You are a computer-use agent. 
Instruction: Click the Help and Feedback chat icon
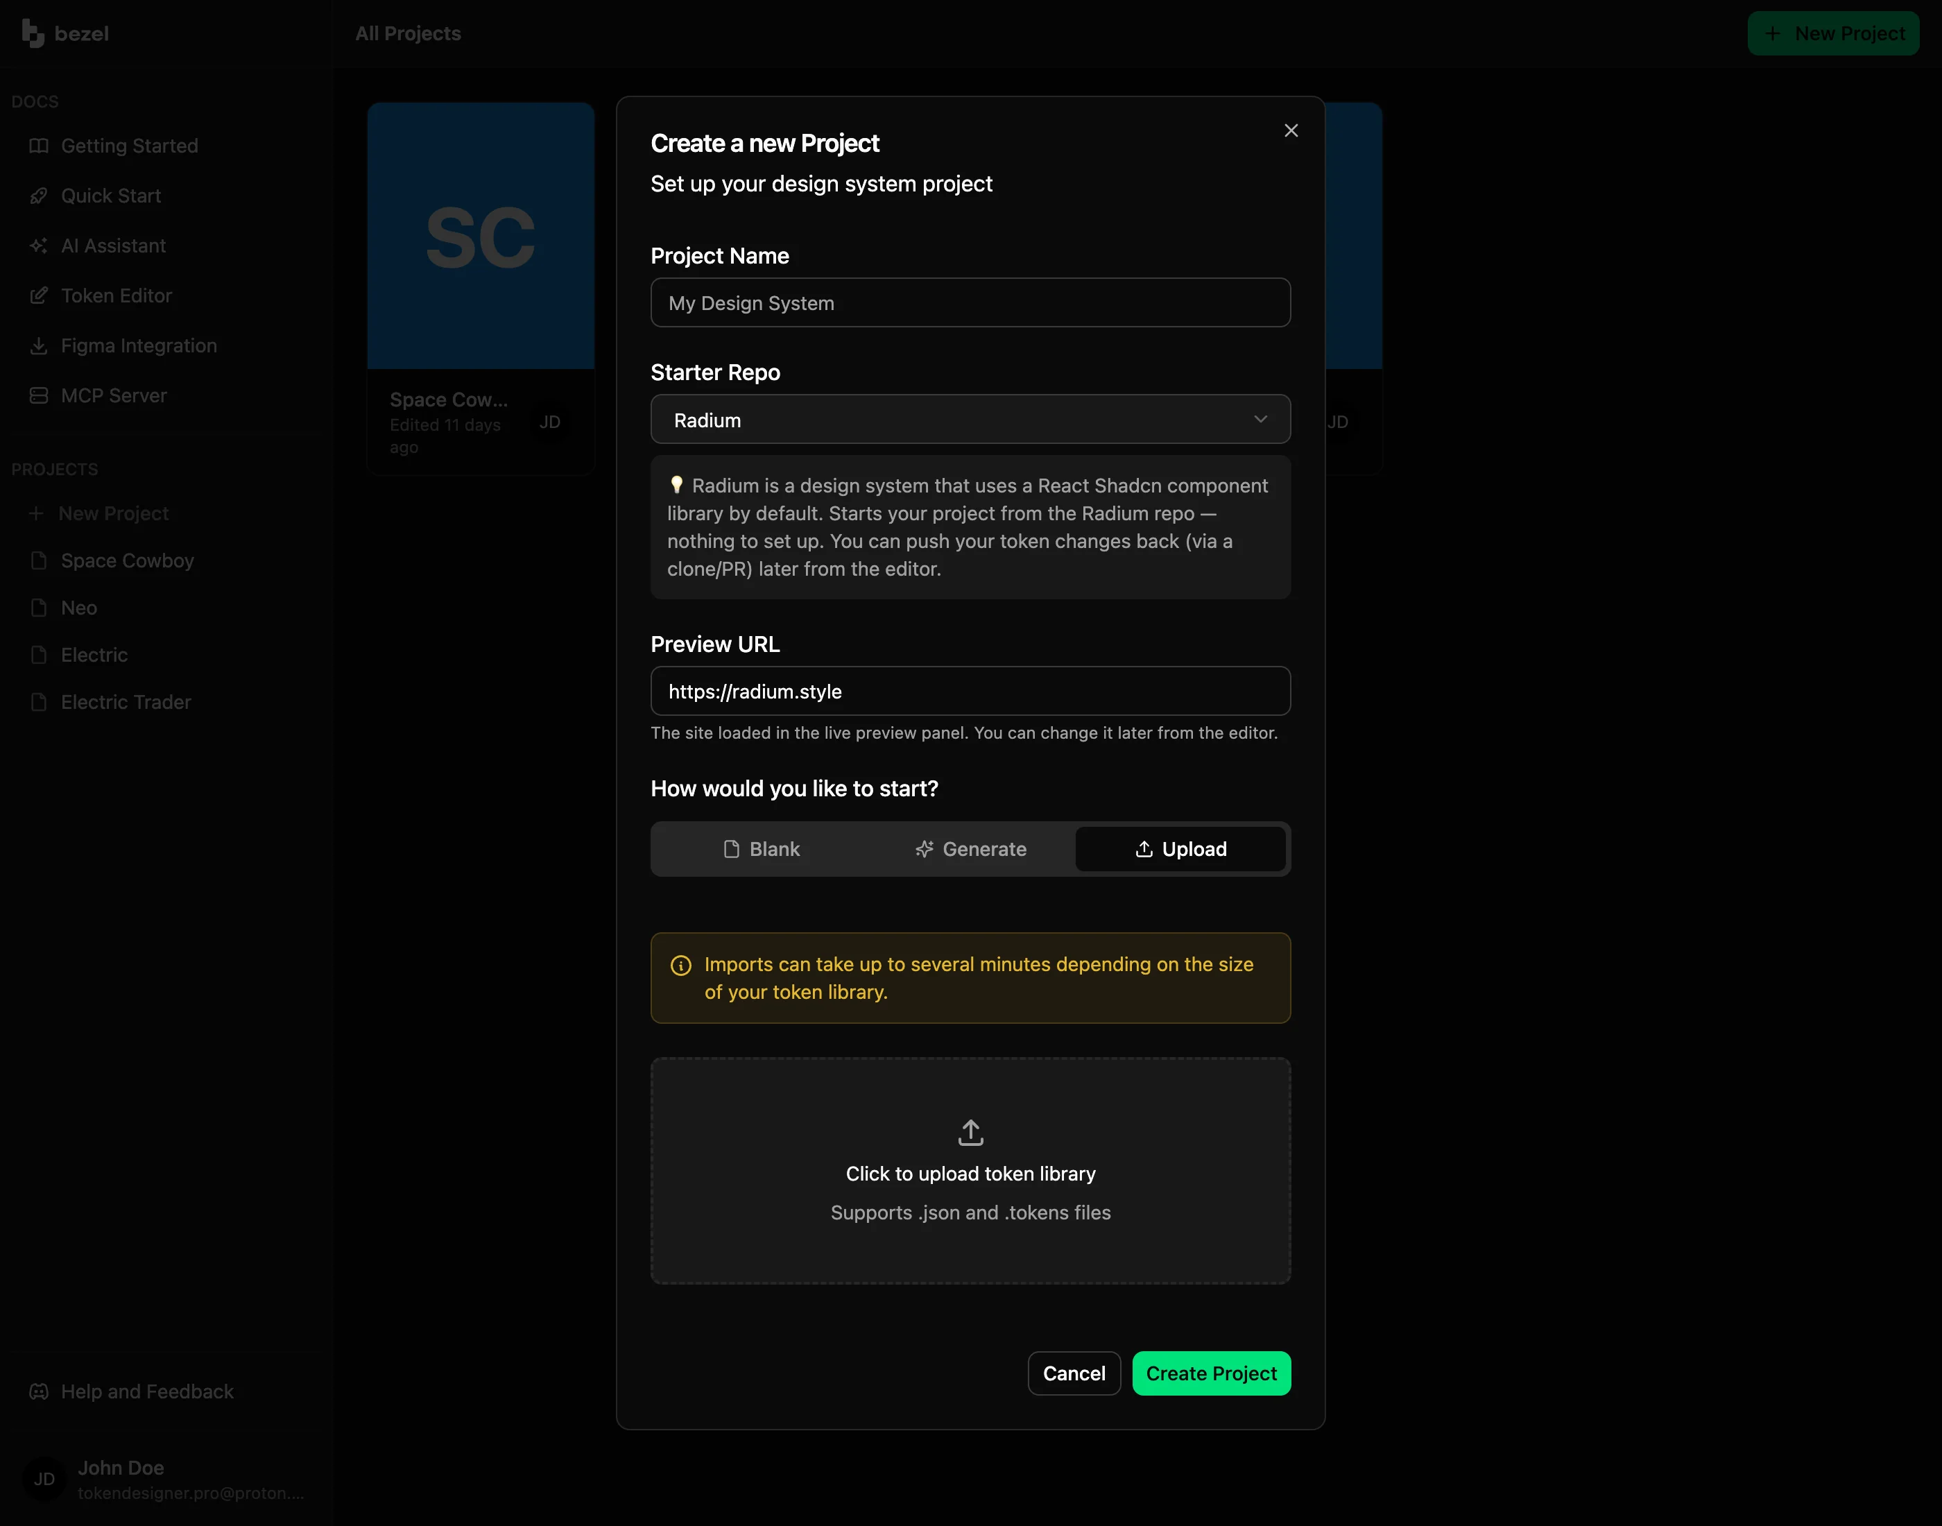[x=38, y=1391]
